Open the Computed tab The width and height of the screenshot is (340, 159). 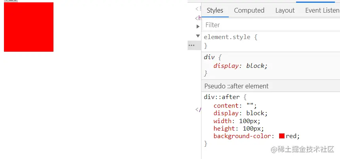click(249, 10)
